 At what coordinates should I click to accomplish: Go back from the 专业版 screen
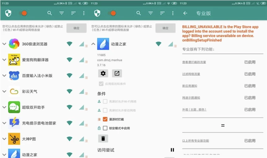(185, 13)
